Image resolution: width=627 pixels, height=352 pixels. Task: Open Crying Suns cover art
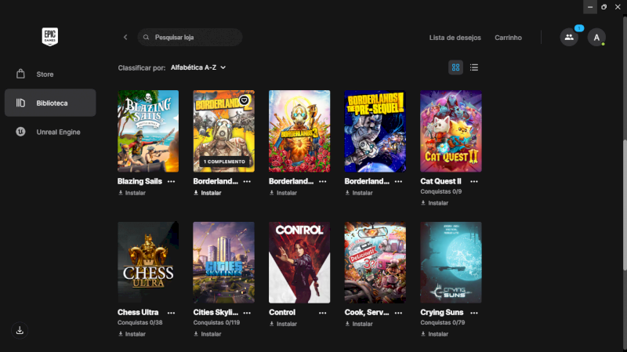click(x=451, y=263)
